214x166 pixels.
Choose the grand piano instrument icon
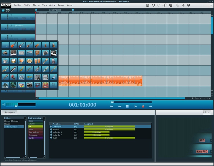(6, 53)
